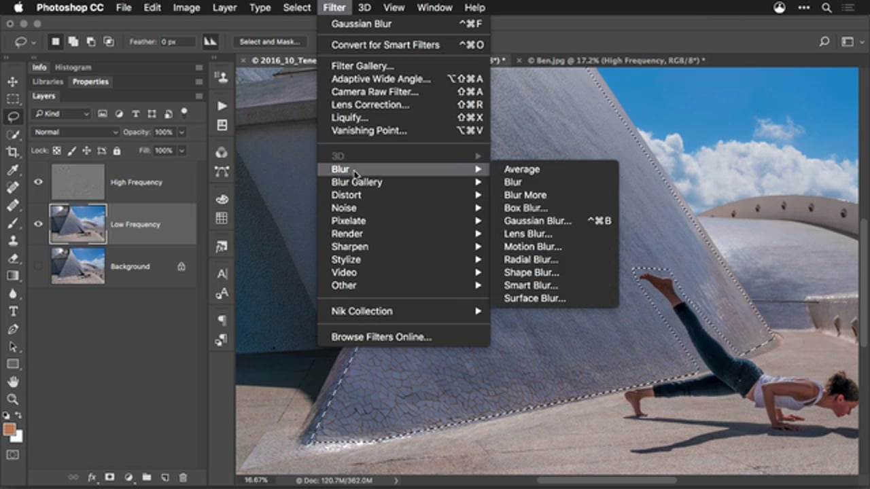Click Browse Filters Online...

pyautogui.click(x=404, y=337)
